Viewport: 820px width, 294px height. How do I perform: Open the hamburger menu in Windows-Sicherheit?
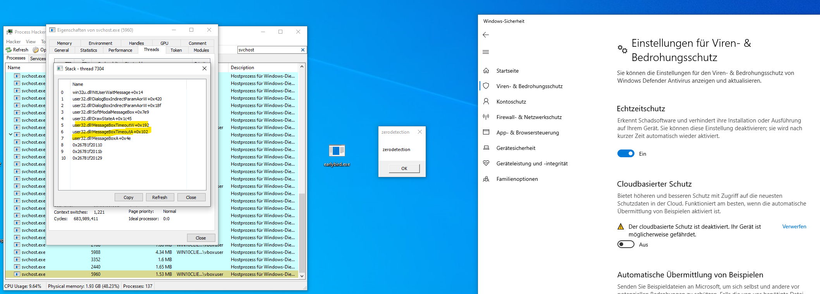(486, 52)
